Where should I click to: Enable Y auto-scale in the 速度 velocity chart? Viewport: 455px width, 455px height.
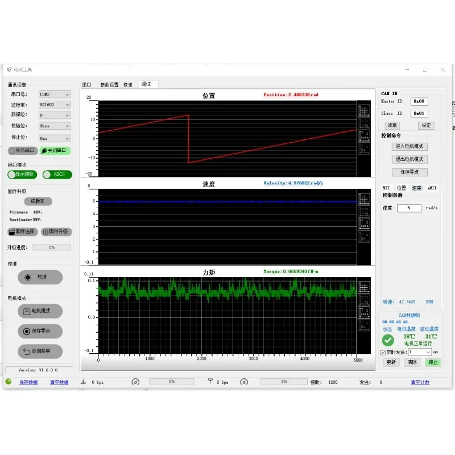[x=364, y=224]
